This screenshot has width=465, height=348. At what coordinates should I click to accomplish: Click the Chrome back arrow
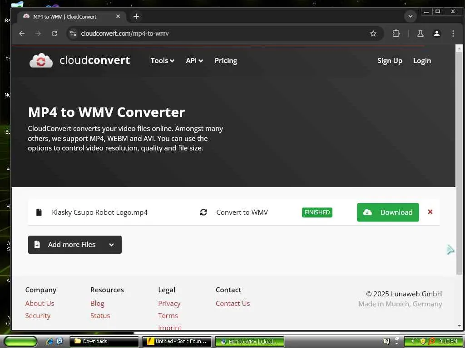pos(22,34)
